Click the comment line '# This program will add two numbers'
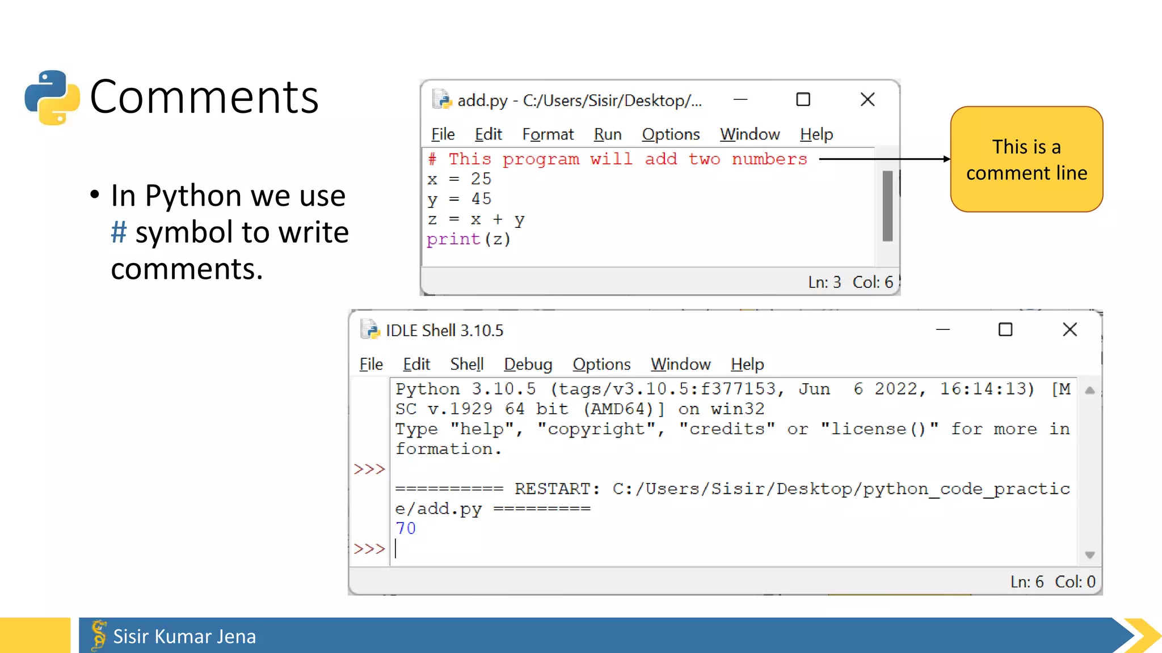This screenshot has width=1162, height=653. click(x=617, y=159)
